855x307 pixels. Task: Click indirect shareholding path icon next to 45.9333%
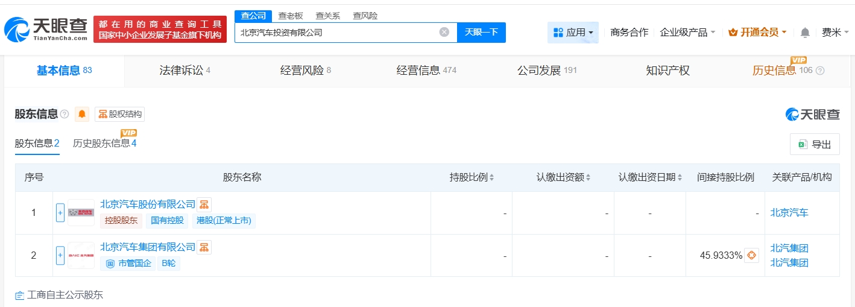pyautogui.click(x=751, y=255)
